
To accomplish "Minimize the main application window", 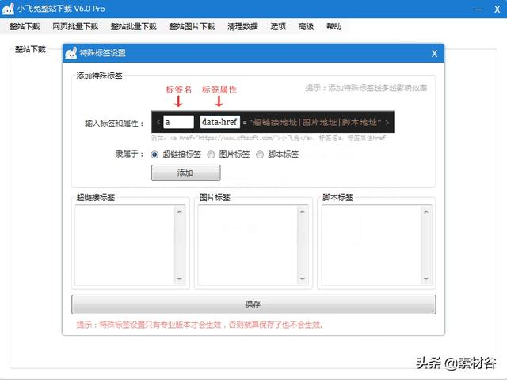I will coord(478,9).
